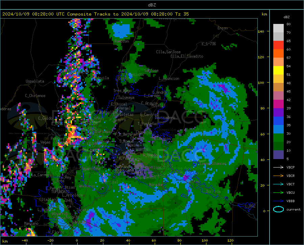
Task: Click the L_Vegas place label
Action: click(43, 142)
